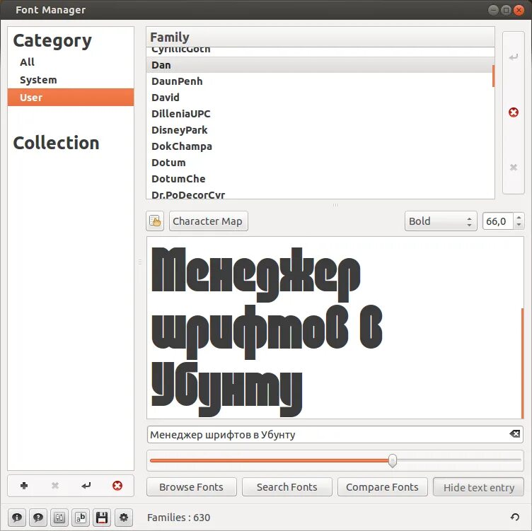Screen dimensions: 532x531
Task: Select the Dotum font family
Action: (x=319, y=163)
